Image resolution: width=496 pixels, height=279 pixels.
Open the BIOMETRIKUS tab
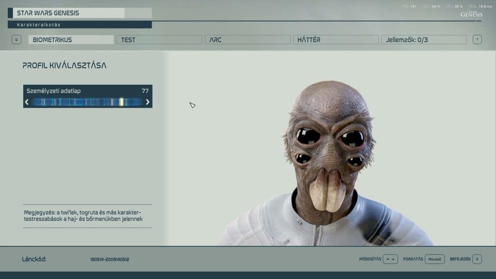click(x=71, y=40)
